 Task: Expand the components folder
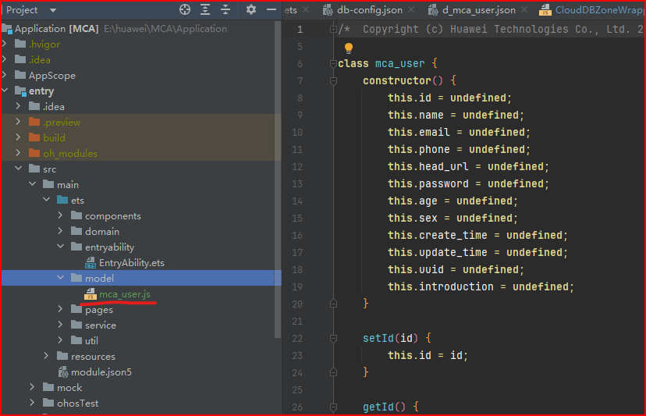tap(61, 215)
